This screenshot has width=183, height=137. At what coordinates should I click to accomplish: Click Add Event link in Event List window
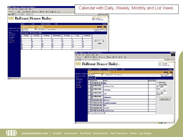point(171,76)
